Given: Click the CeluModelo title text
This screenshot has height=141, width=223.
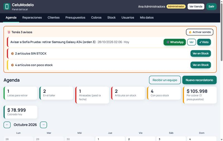Looking at the screenshot, I should pyautogui.click(x=23, y=5).
